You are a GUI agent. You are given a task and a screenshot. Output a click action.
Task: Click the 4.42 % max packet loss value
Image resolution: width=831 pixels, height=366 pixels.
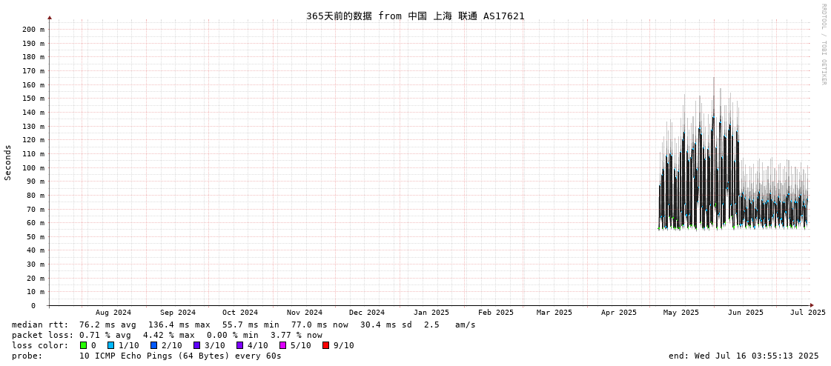coord(168,335)
